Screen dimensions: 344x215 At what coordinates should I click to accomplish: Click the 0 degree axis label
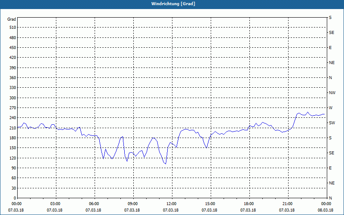(15, 198)
